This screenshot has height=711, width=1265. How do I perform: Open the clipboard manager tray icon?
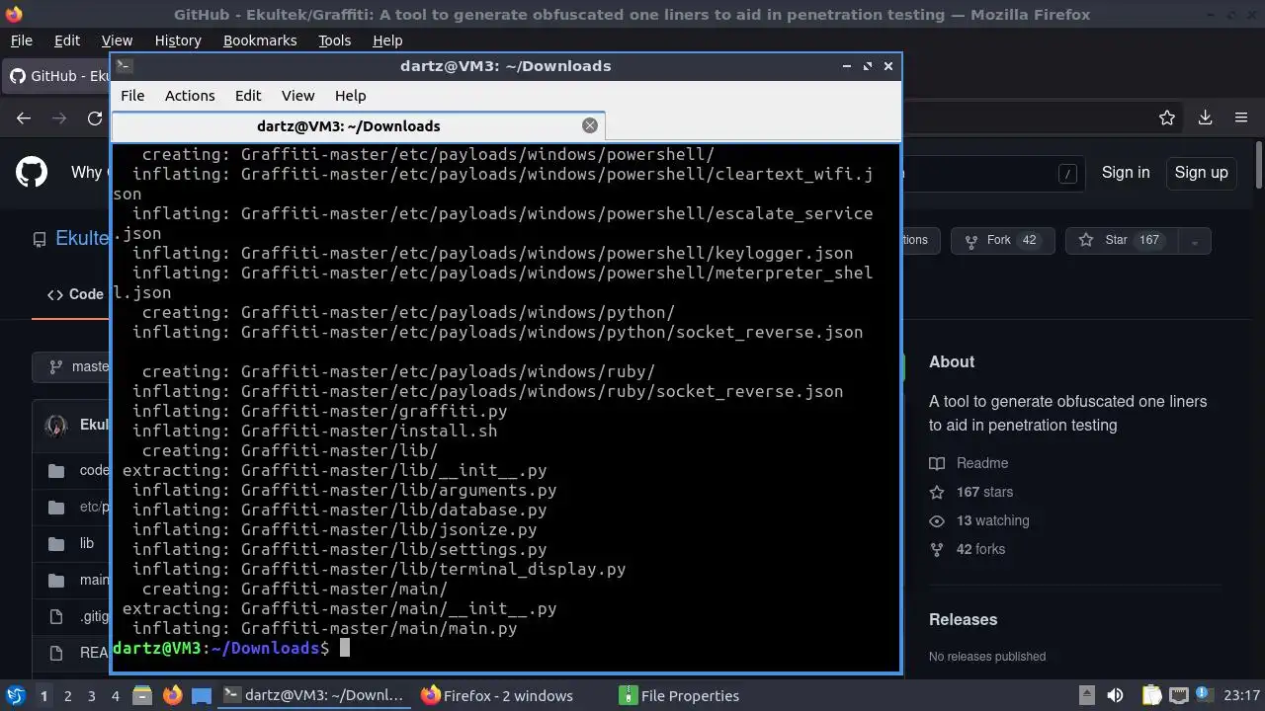(x=1152, y=696)
